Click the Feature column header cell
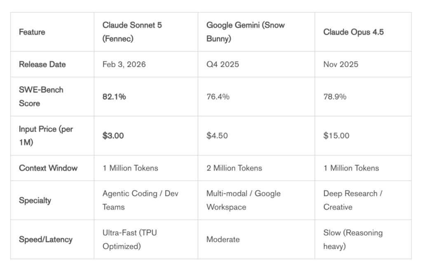The height and width of the screenshot is (269, 422). 32,32
